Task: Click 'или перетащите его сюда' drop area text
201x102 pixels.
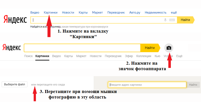Action: tap(48, 85)
